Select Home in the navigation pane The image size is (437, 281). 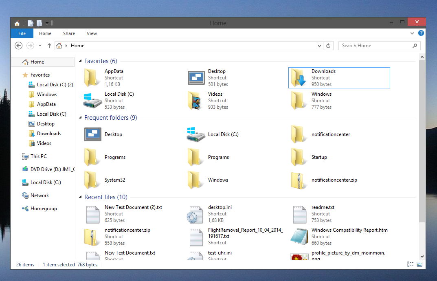coord(43,62)
